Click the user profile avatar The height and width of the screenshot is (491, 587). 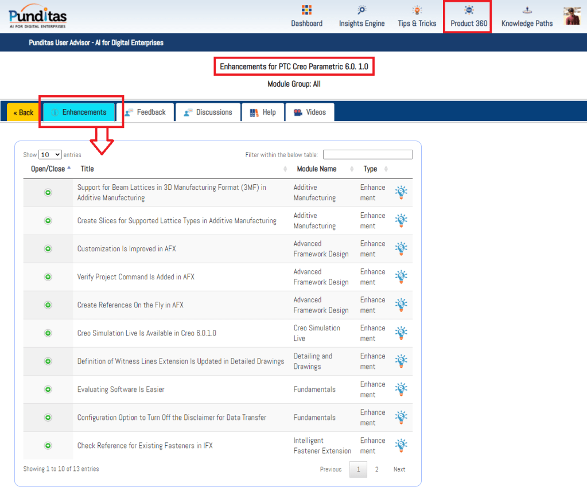coord(572,16)
